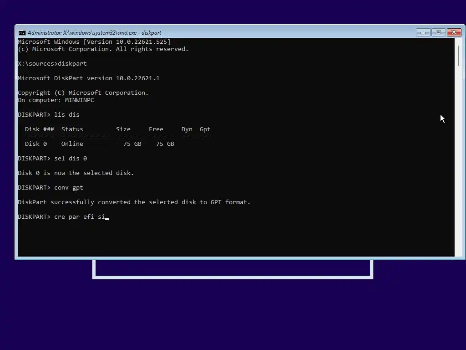Click the 'X:\sources>diskpart' command line
The image size is (466, 350).
[x=52, y=64]
